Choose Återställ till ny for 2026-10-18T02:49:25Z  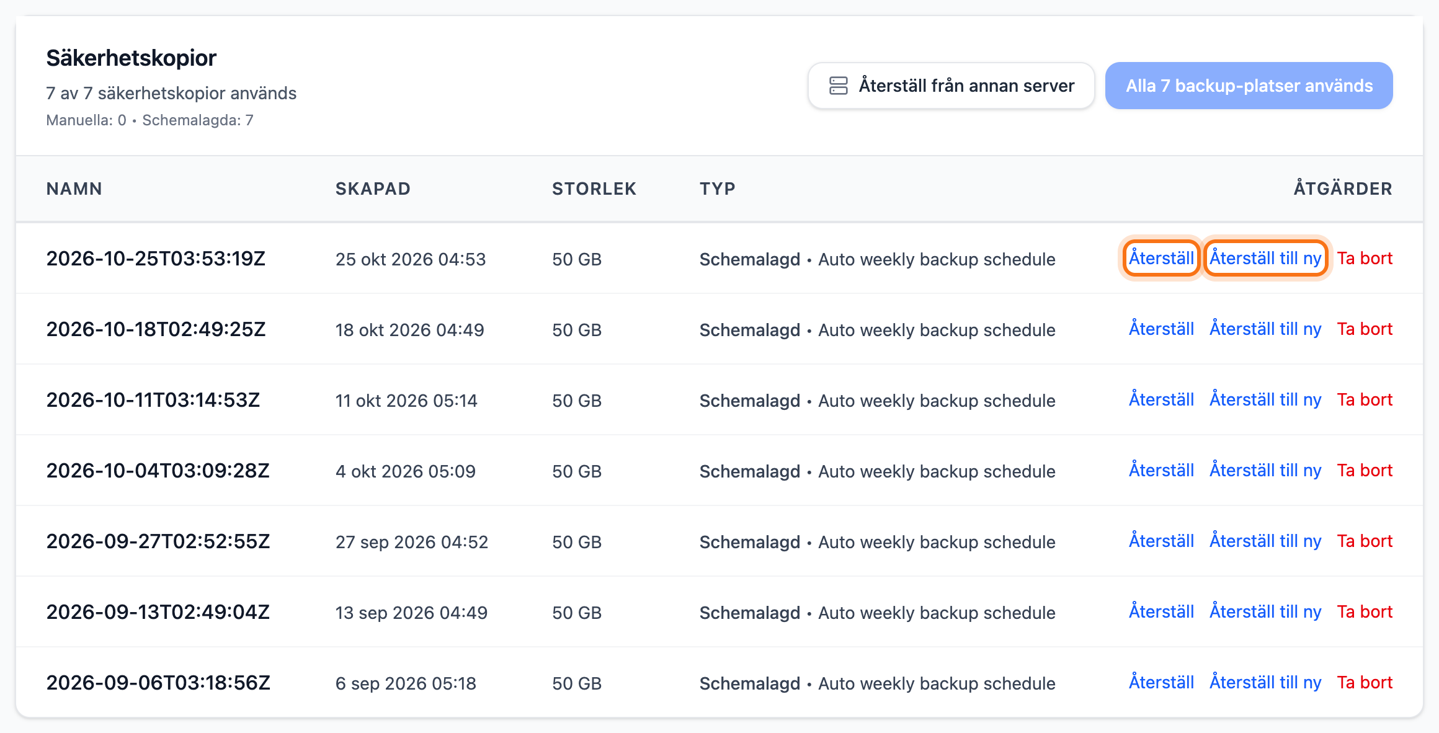(x=1265, y=329)
